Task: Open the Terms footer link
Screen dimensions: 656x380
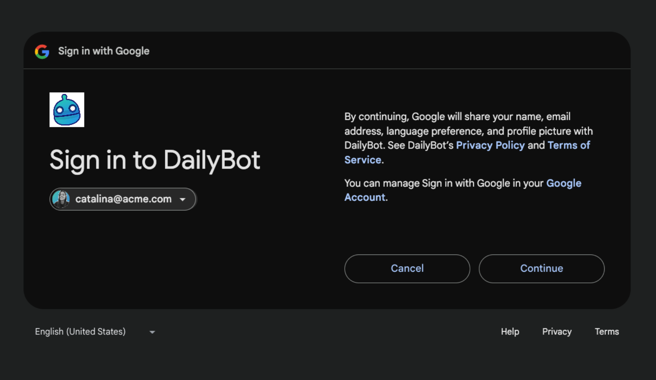Action: (x=607, y=331)
